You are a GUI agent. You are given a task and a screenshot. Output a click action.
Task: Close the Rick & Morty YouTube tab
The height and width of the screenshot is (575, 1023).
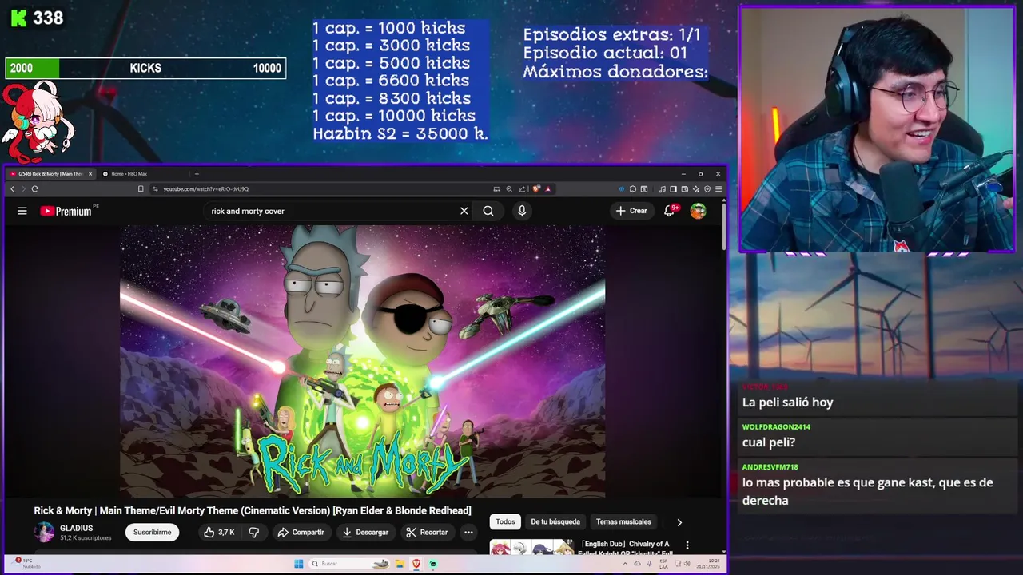pos(90,174)
